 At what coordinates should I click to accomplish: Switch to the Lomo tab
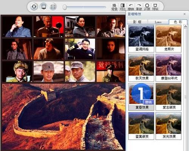pos(158,22)
